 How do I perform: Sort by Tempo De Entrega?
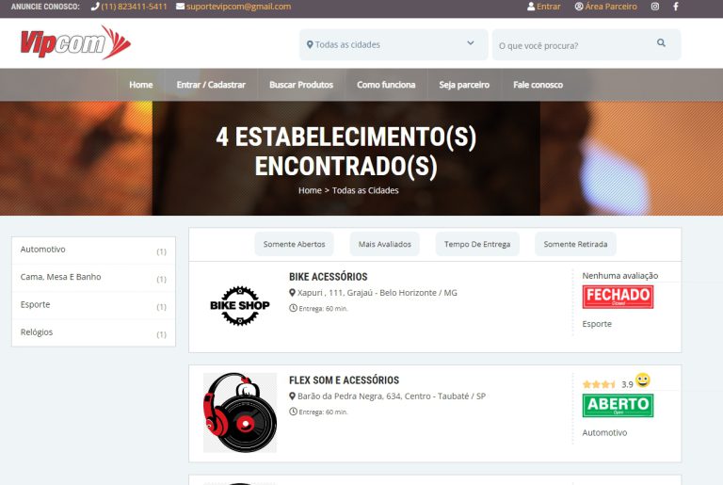pyautogui.click(x=477, y=244)
